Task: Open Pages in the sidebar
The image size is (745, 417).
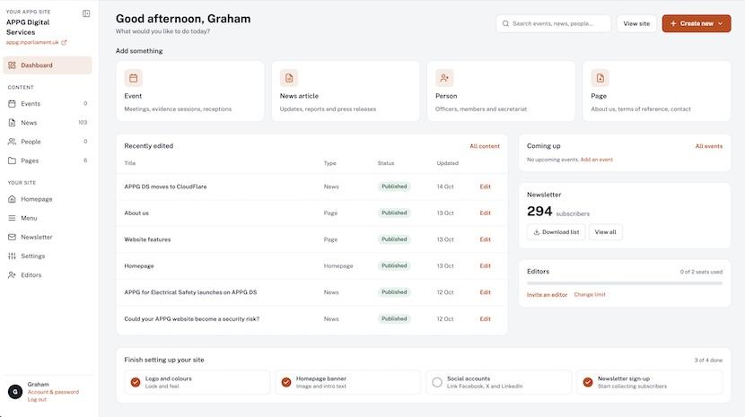Action: [x=48, y=161]
